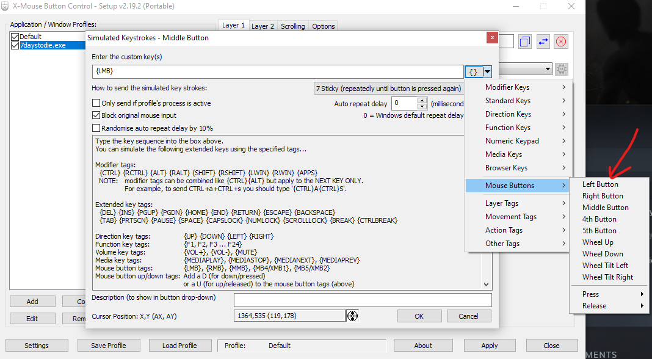The image size is (652, 359).
Task: Expand the Direction Keys submenu
Action: pyautogui.click(x=519, y=114)
